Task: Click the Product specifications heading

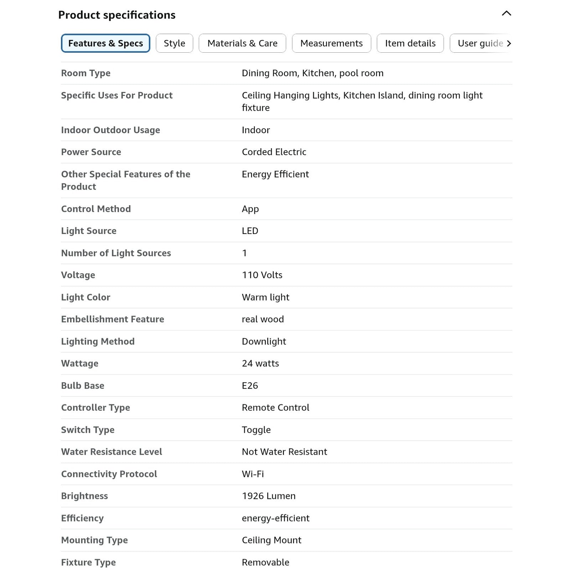Action: tap(117, 15)
